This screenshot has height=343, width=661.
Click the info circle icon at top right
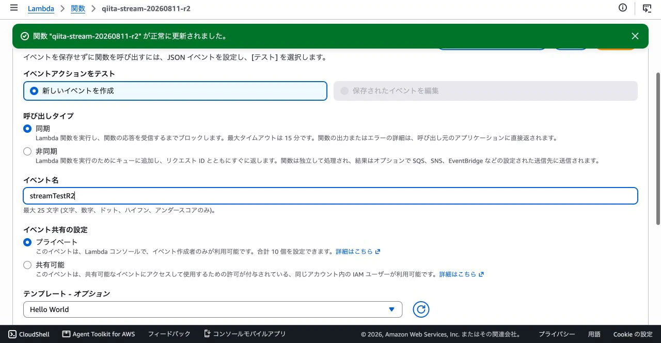tap(623, 8)
